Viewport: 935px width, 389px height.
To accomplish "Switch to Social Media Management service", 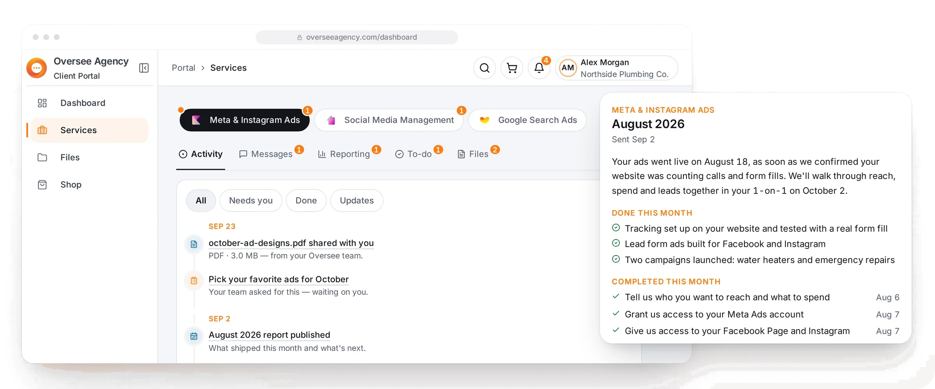I will [389, 120].
